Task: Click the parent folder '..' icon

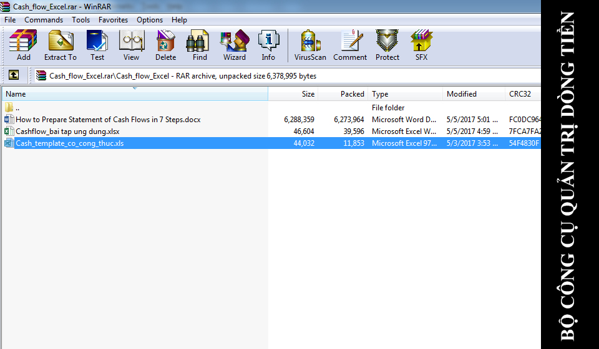Action: (x=9, y=107)
